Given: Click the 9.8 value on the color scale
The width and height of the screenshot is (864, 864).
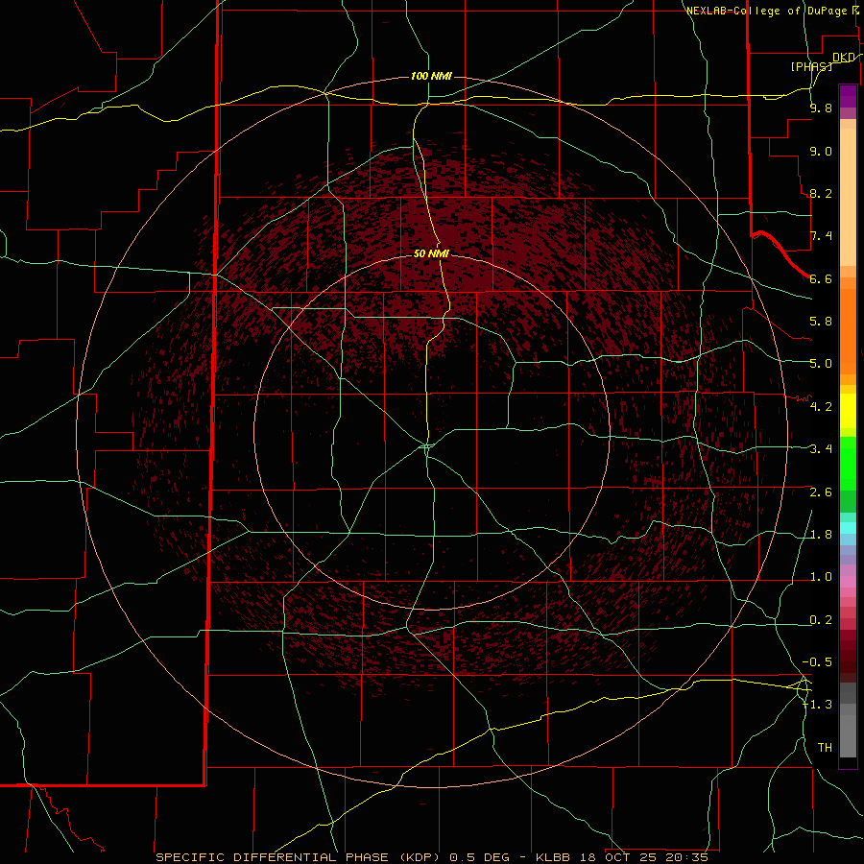Looking at the screenshot, I should [x=821, y=108].
